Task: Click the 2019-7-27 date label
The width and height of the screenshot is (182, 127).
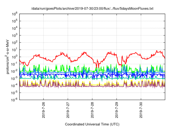Action: [68, 110]
